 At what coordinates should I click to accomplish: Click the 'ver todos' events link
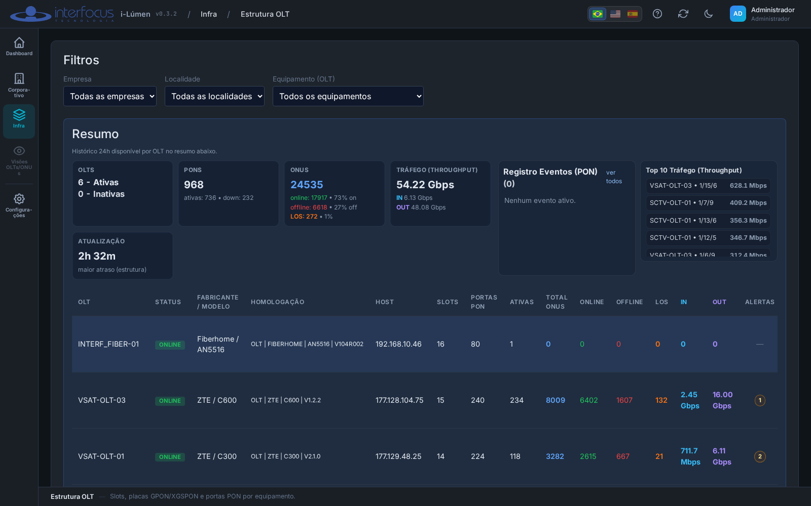(614, 177)
